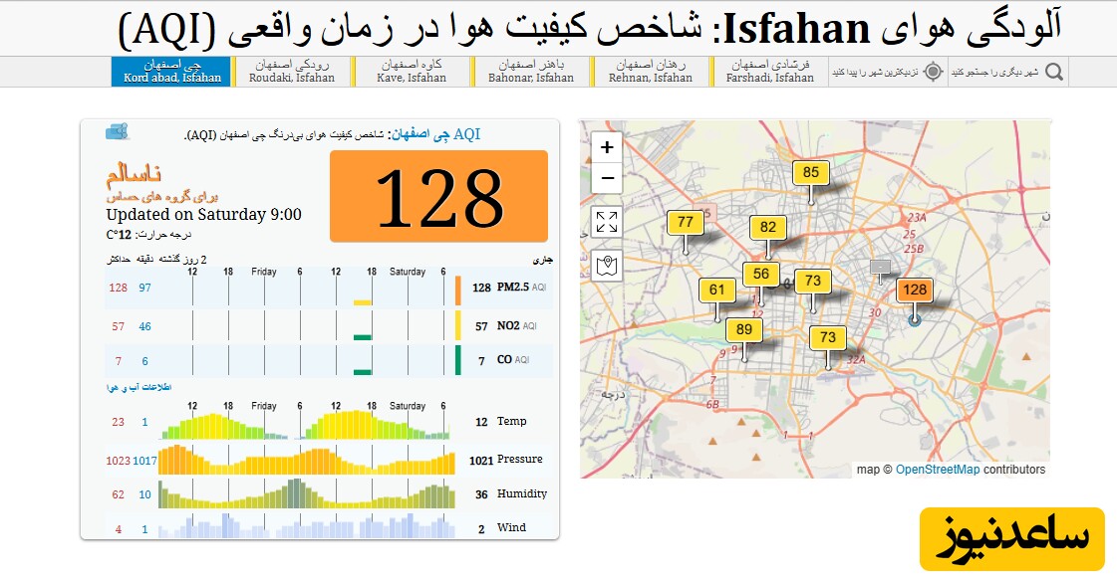Click the nearest-city locate target icon
This screenshot has width=1117, height=583.
pos(934,72)
